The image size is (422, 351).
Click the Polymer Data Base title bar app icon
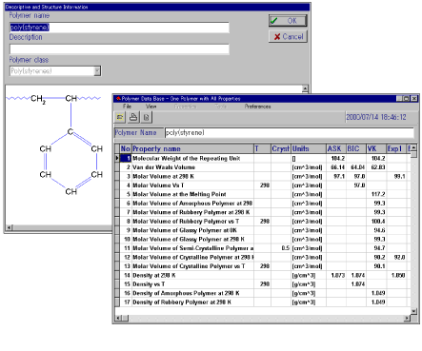click(118, 99)
